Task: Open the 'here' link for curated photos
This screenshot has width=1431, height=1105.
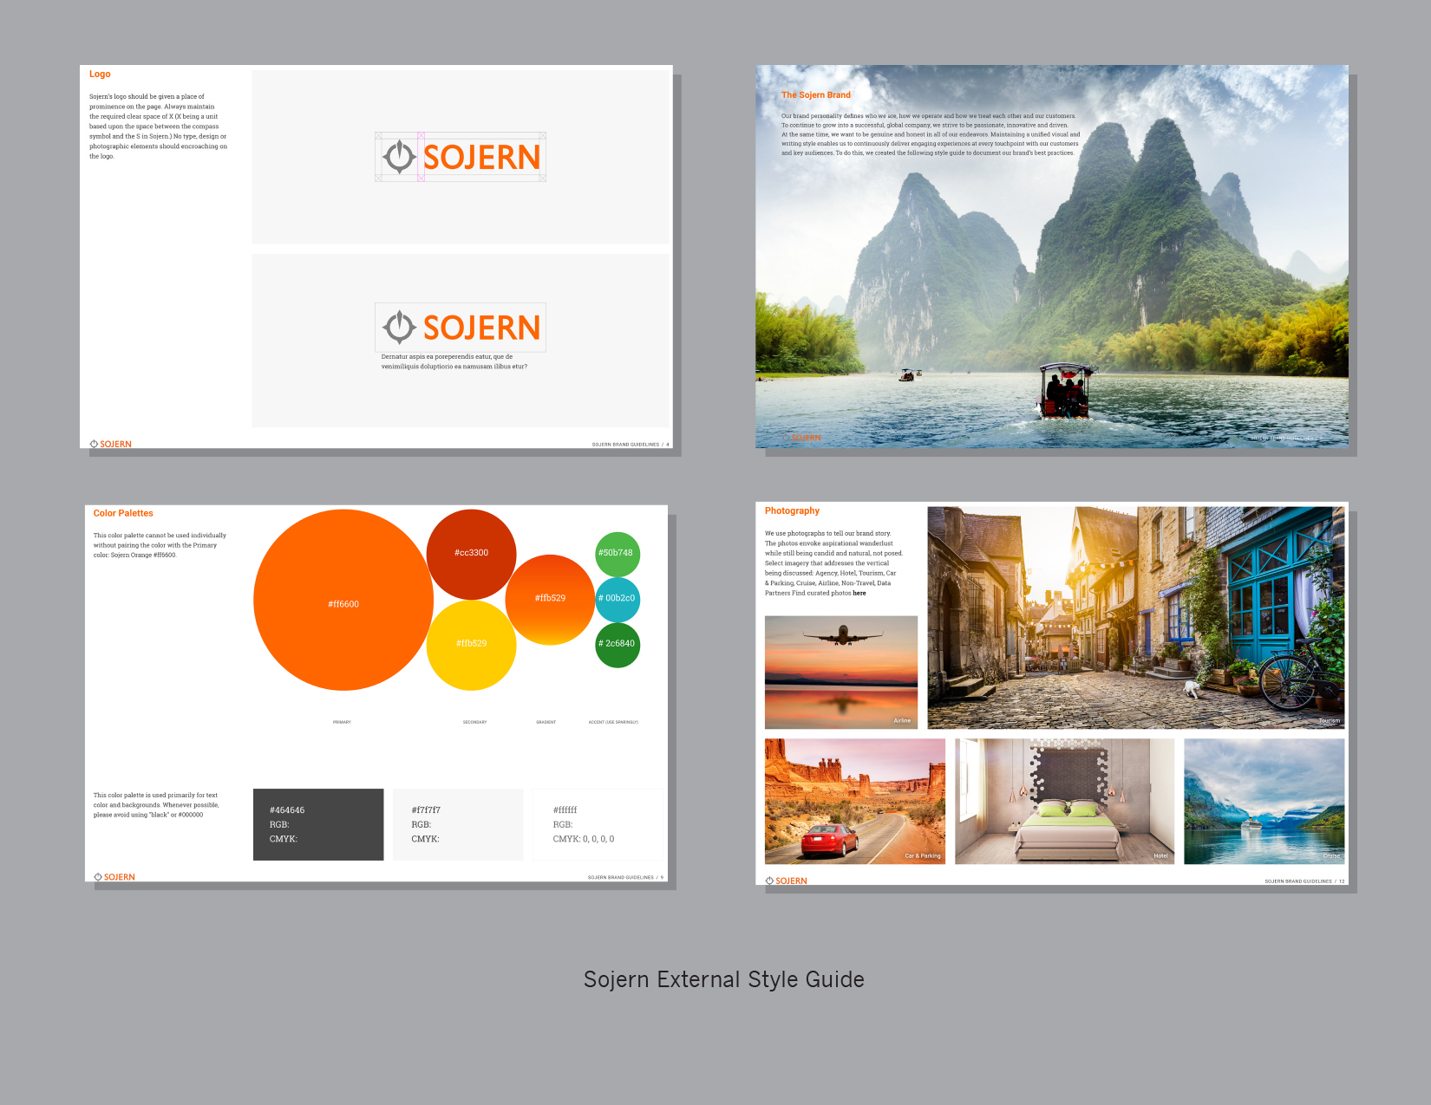Action: coord(859,593)
